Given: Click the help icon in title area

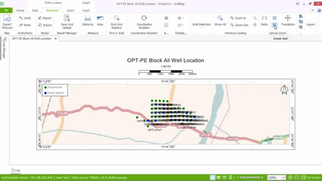Looking at the screenshot, I should pos(319,11).
